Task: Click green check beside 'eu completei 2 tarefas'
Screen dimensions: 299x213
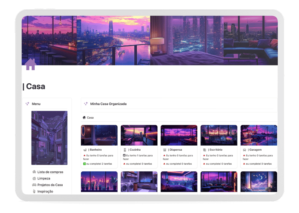Action: coord(84,164)
